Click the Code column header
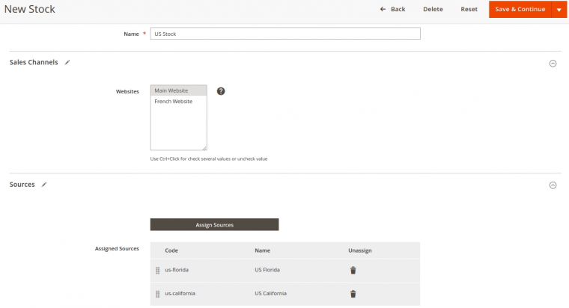Viewport: 569px width, 308px height. 171,250
